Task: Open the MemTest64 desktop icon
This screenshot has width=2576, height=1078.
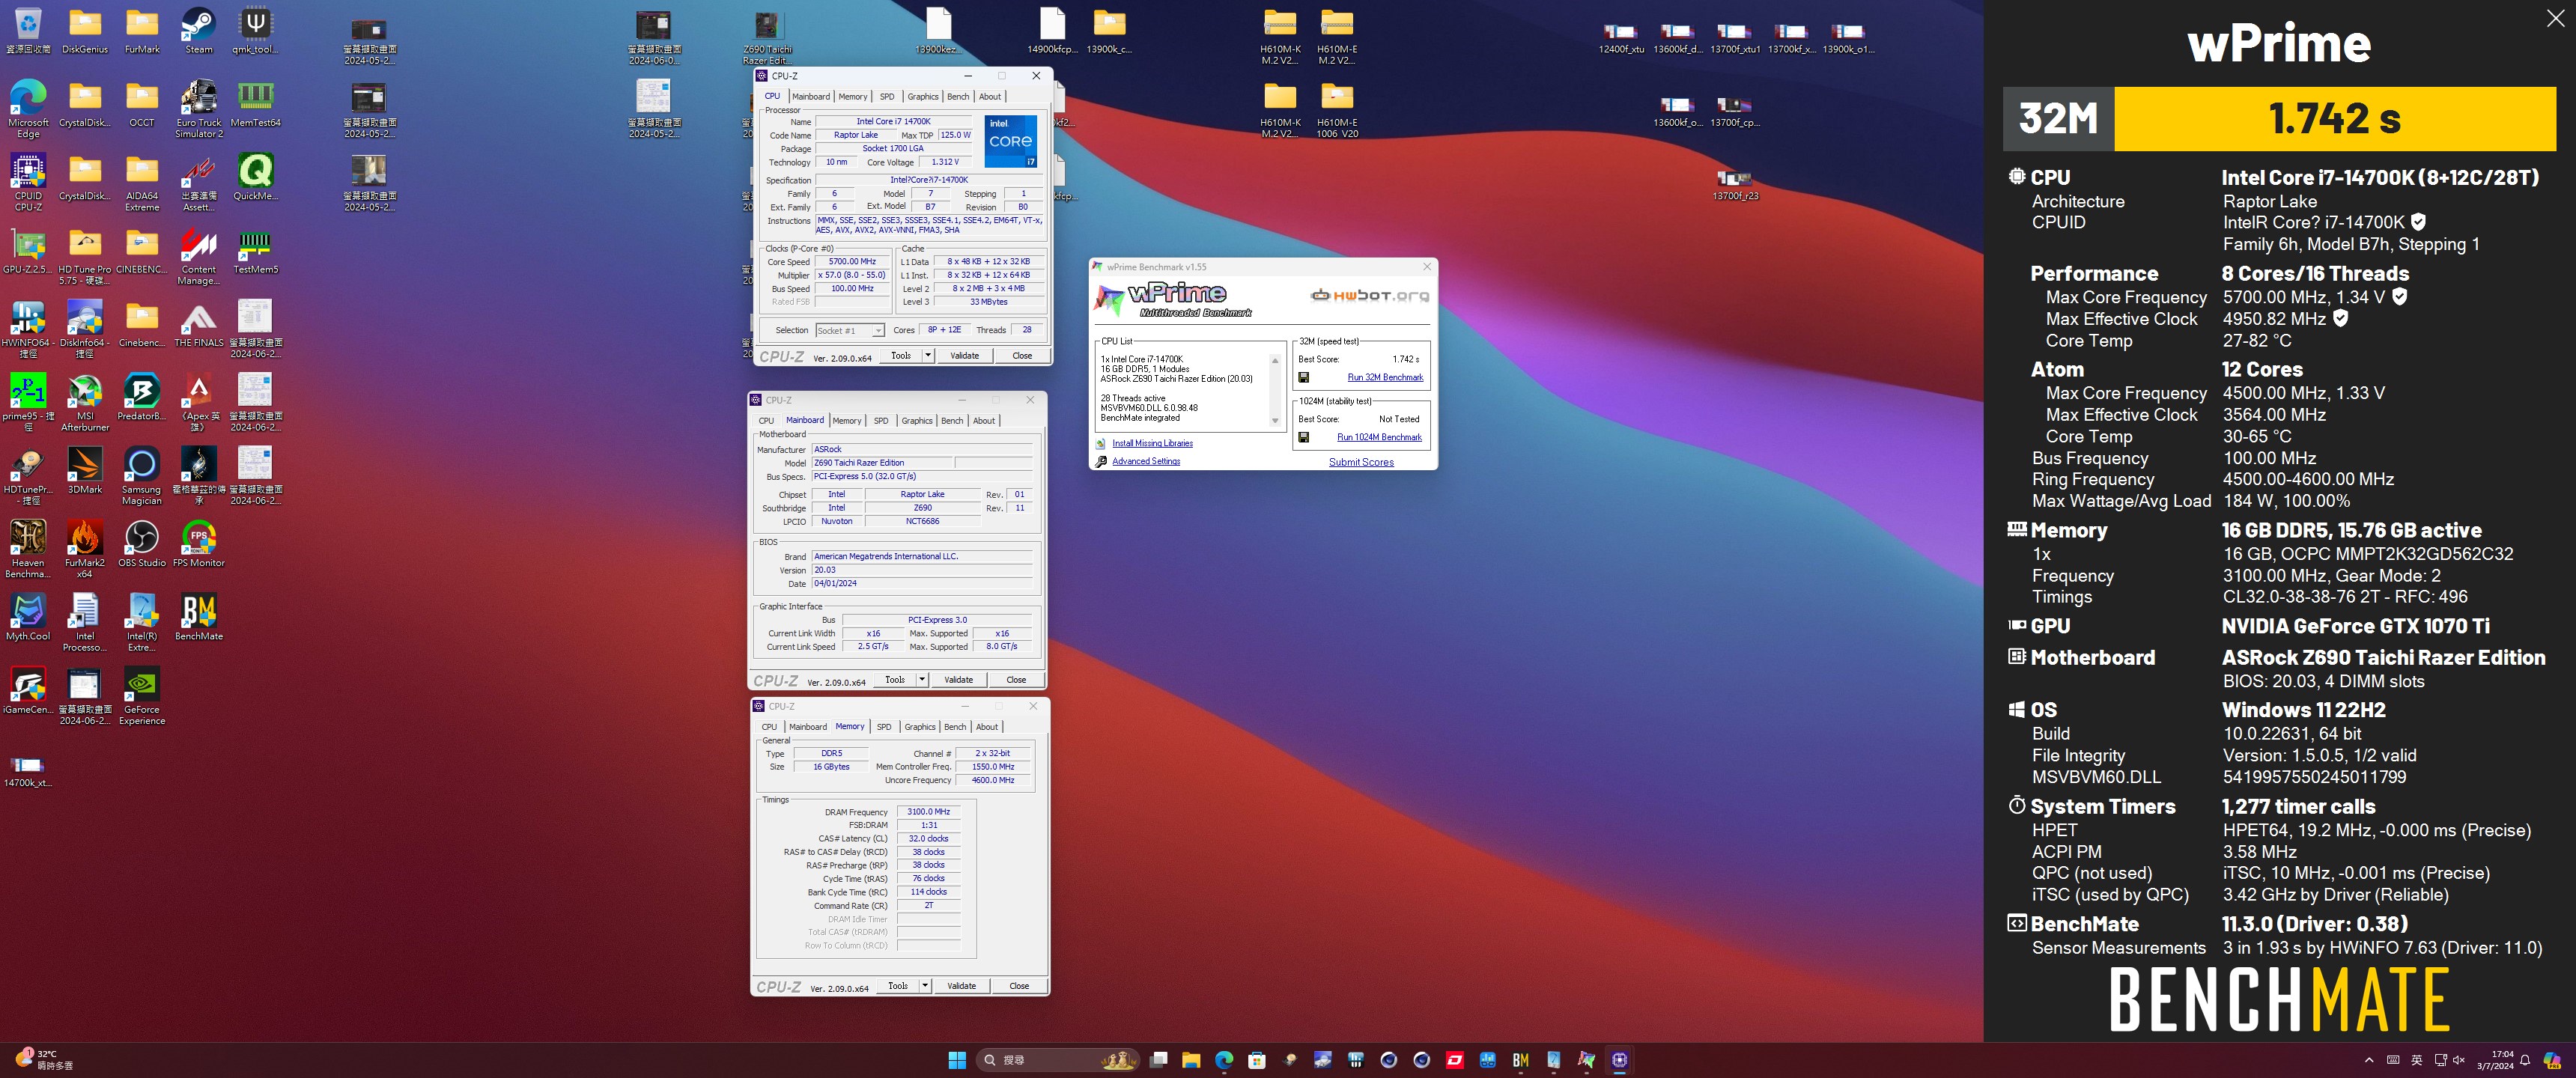Action: coord(256,104)
